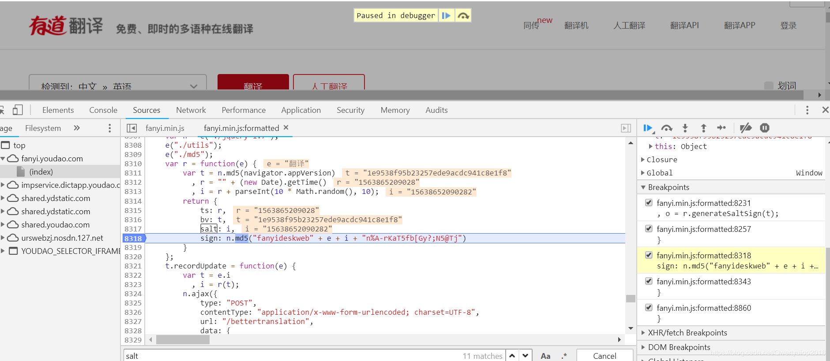This screenshot has width=830, height=361.
Task: Open the Console tab
Action: tap(103, 110)
